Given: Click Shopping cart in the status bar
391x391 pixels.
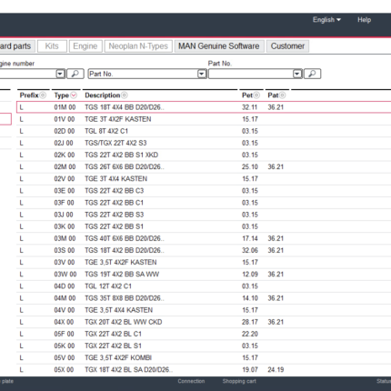Looking at the screenshot, I should pyautogui.click(x=239, y=381).
